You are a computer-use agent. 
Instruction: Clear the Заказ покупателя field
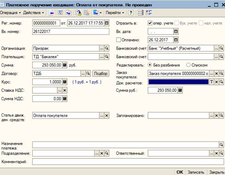pyautogui.click(x=216, y=73)
